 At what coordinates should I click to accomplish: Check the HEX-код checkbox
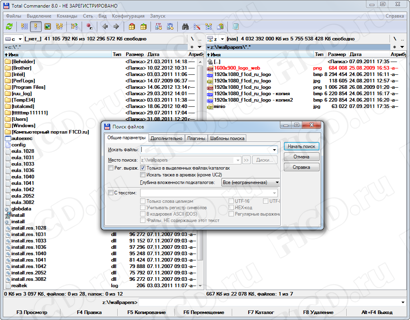pyautogui.click(x=231, y=208)
